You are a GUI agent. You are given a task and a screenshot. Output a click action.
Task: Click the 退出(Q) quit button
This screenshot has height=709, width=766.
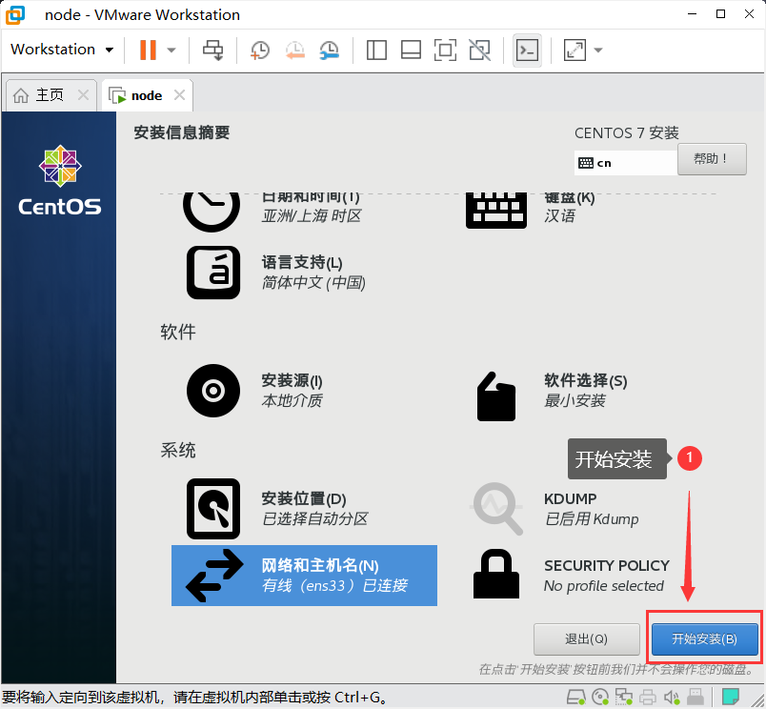pyautogui.click(x=586, y=639)
